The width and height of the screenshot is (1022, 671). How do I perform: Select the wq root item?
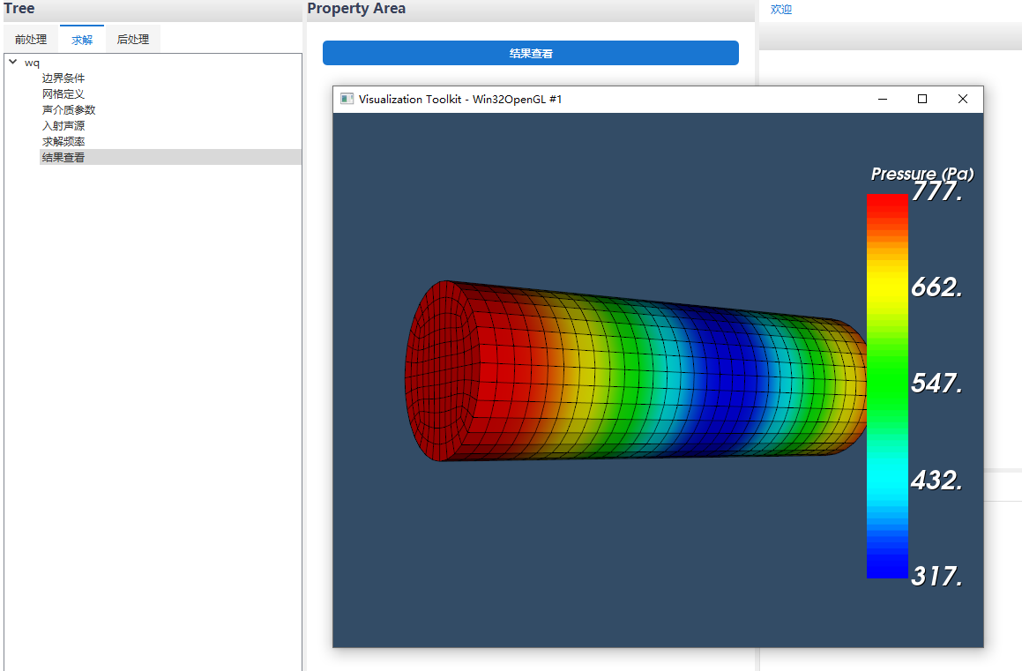32,63
